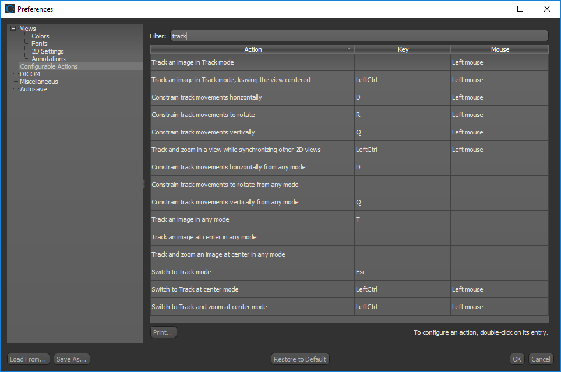Collapse the Views tree node

coord(13,29)
